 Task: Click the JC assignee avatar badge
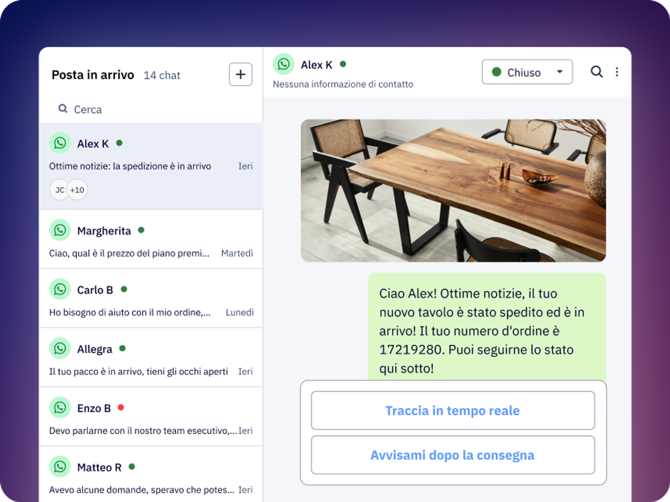[59, 190]
